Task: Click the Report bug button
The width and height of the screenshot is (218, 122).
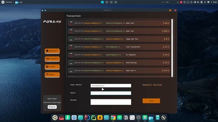Action: [x=52, y=107]
